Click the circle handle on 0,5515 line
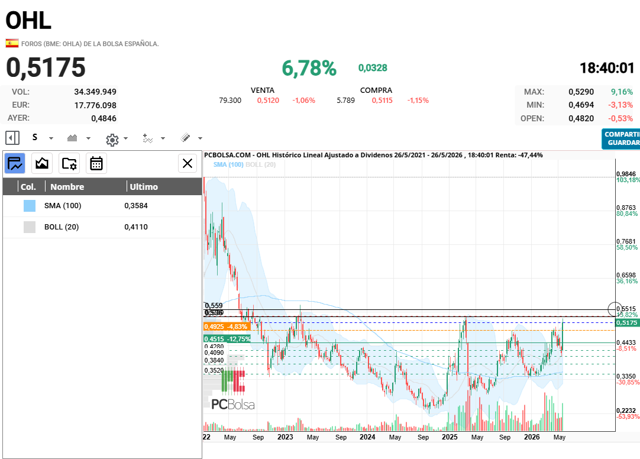Image resolution: width=640 pixels, height=459 pixels. pos(615,310)
